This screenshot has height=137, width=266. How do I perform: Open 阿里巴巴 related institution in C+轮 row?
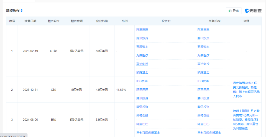tap(203, 30)
